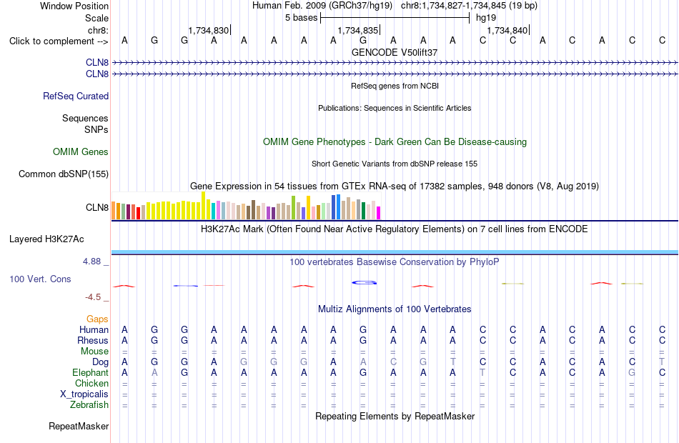Click the hg19 label beside scale bar
Screen dimensions: 679x443
(x=486, y=18)
